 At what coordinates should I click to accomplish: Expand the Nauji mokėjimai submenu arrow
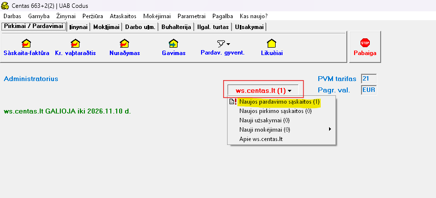330,129
